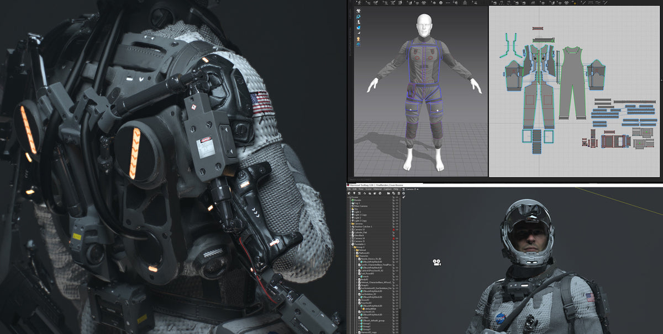Select the camera gizmo in the Marmoset viewport
663x334 pixels.
point(436,262)
